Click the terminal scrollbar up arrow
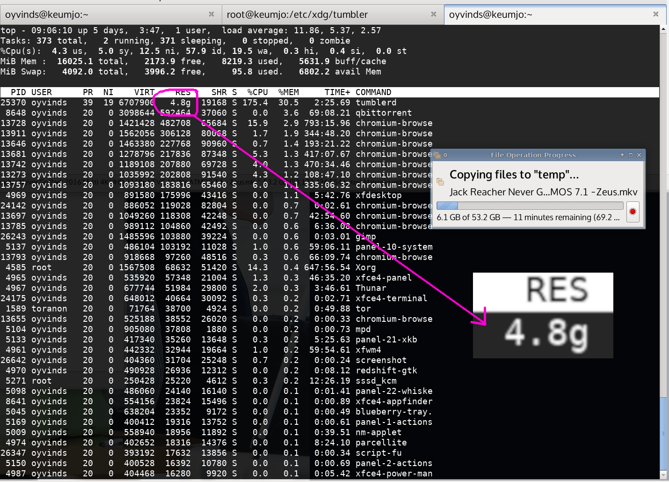 tap(663, 29)
